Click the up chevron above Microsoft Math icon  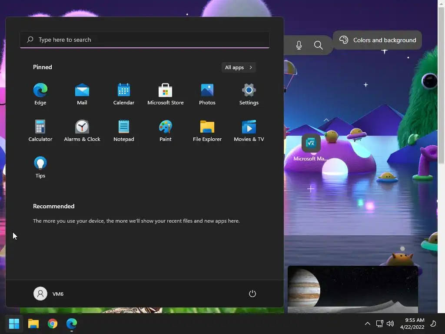[326, 120]
